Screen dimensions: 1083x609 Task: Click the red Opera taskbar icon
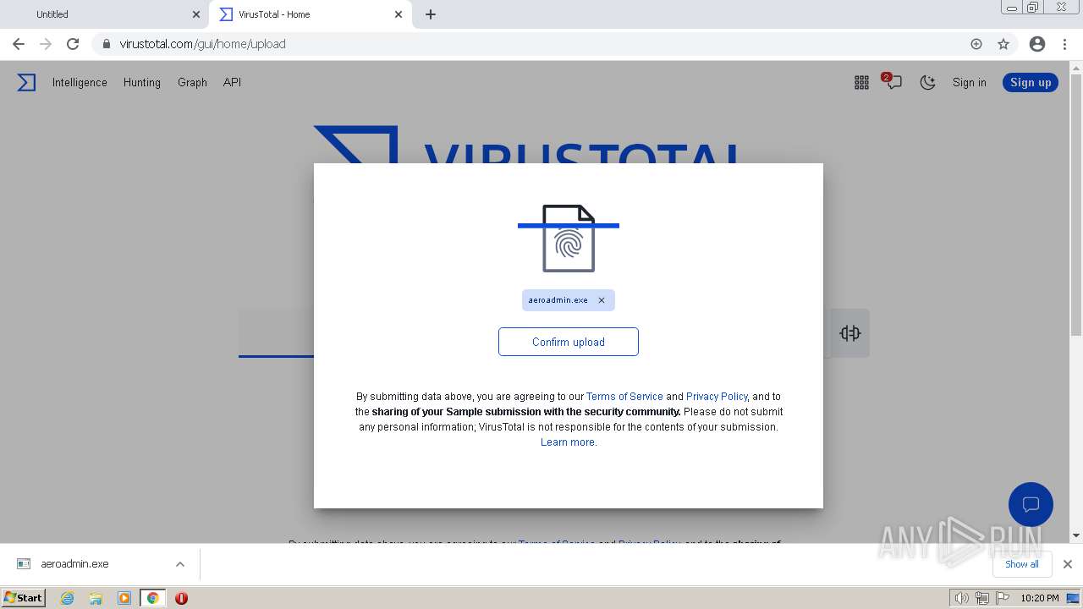[x=181, y=598]
